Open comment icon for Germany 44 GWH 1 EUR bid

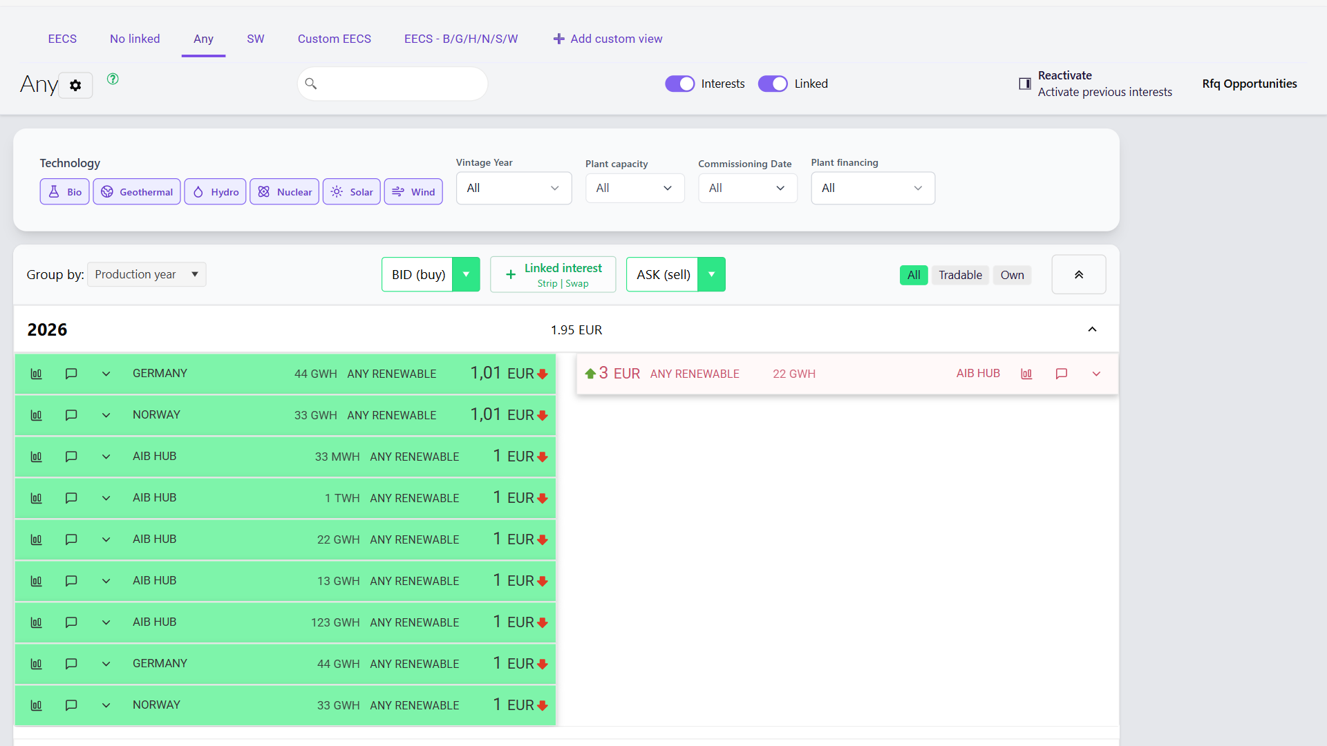(x=71, y=664)
